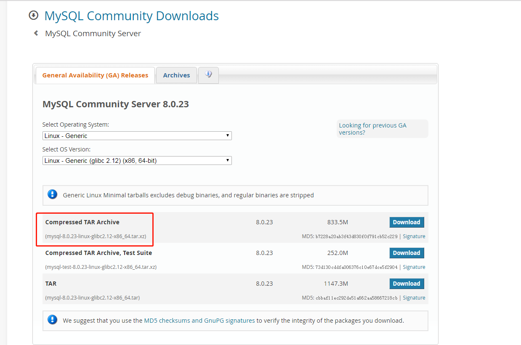The width and height of the screenshot is (521, 345).
Task: Open the Select OS Version dropdown
Action: point(137,160)
